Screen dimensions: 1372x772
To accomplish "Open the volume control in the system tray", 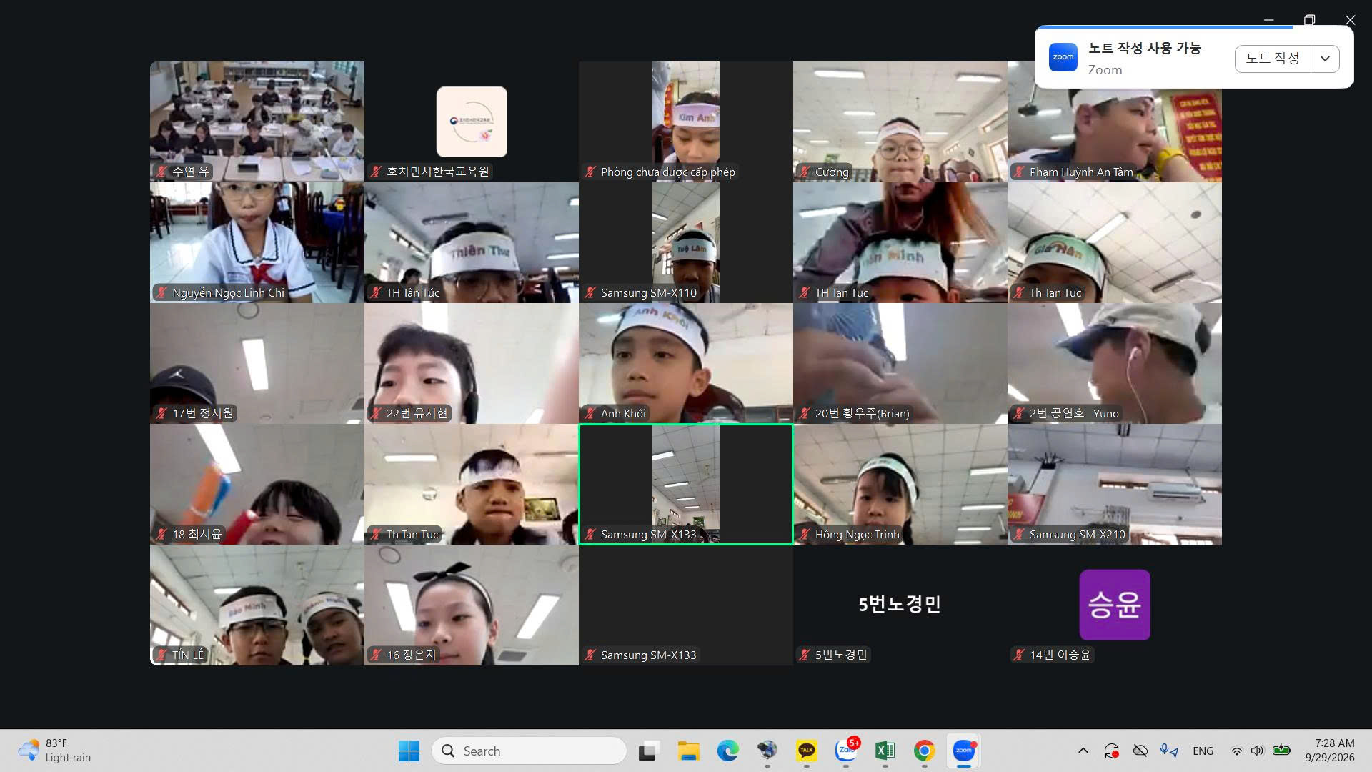I will click(x=1257, y=751).
